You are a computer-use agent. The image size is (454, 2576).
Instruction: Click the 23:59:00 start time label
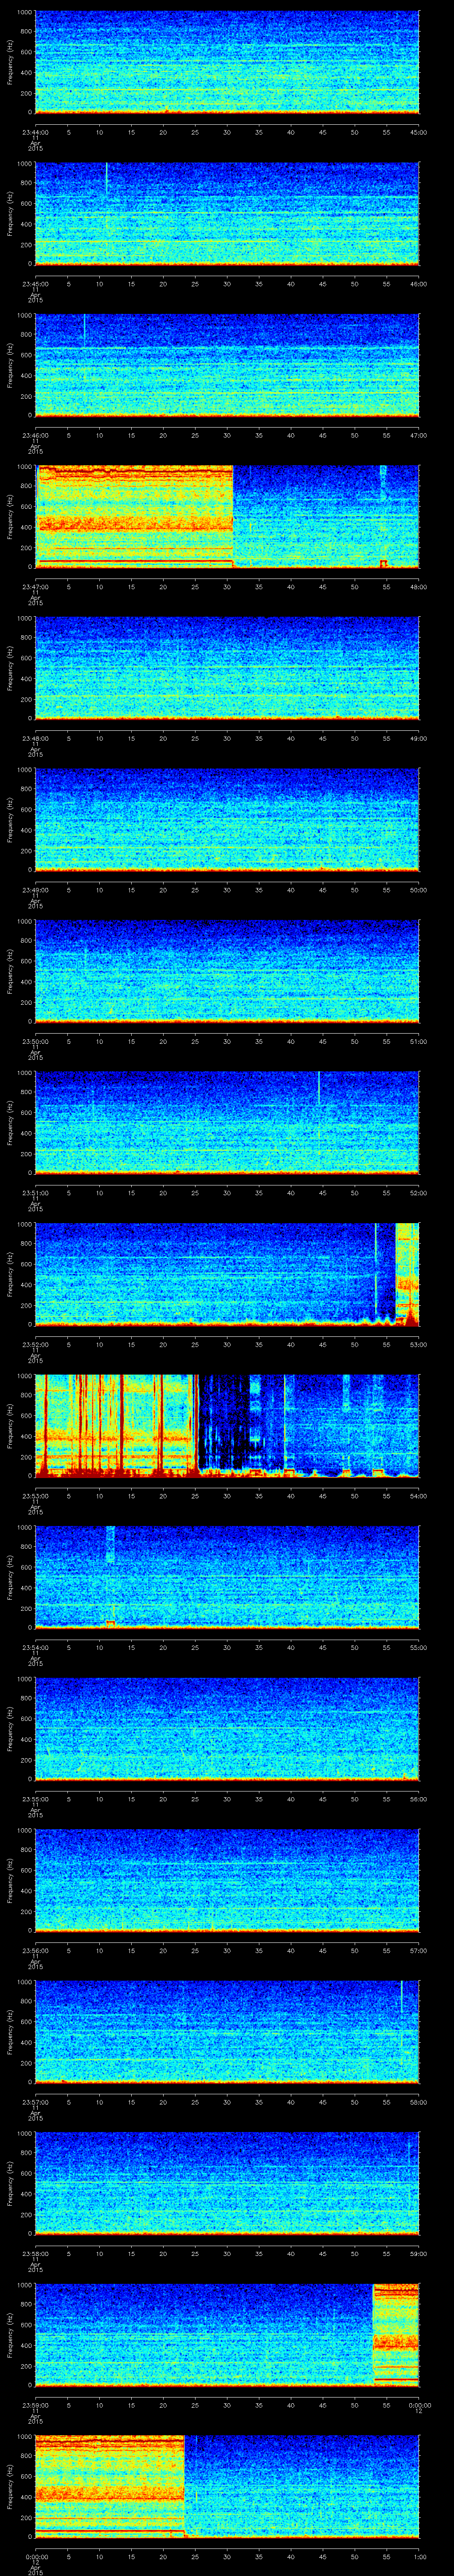[35, 2405]
